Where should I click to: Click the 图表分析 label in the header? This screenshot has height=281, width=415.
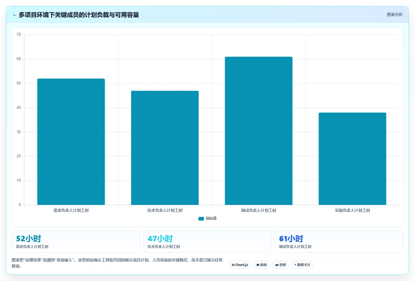(395, 14)
